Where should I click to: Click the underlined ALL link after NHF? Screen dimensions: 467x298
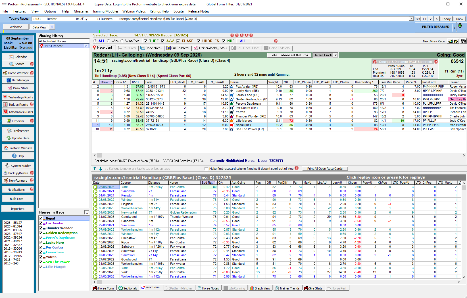243,41
